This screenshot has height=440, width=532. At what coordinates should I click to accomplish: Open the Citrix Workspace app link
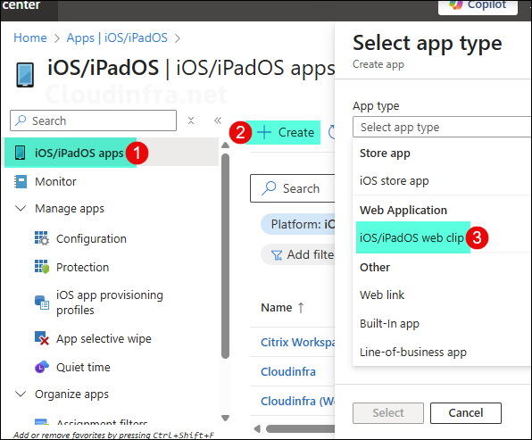coord(297,343)
